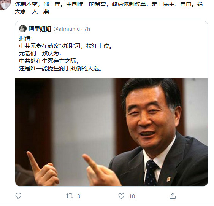Open the tweet author's masked avatar
Viewport: 214px width, 206px height.
tap(5, 5)
